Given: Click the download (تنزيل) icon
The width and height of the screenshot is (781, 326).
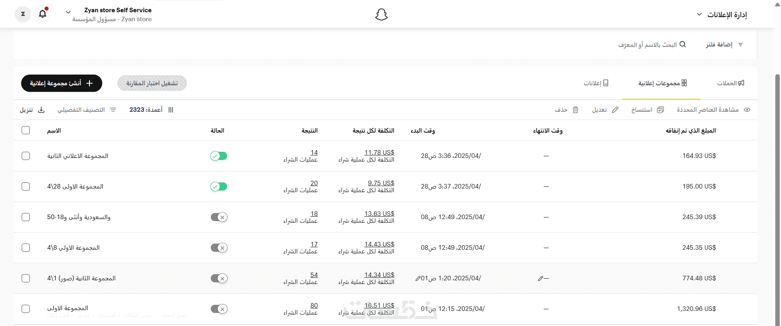Looking at the screenshot, I should [x=41, y=110].
